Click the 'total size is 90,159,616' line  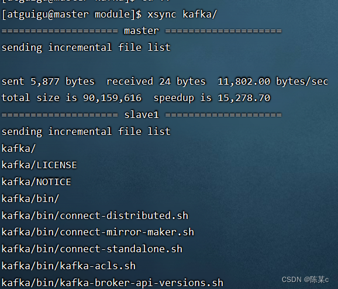click(x=136, y=98)
